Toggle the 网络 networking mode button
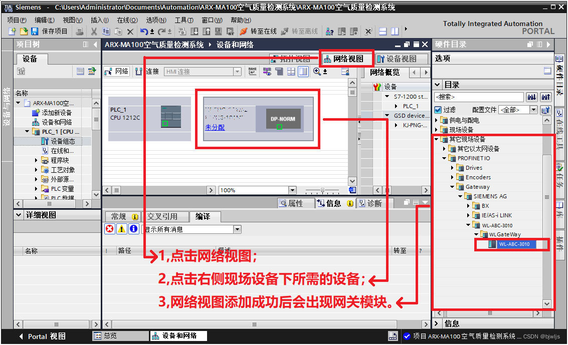 coord(117,72)
